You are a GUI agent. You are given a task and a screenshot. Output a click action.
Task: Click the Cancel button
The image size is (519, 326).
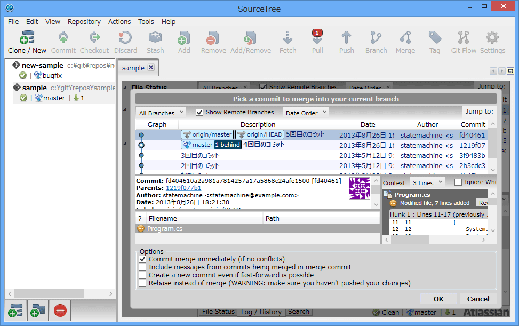coord(478,299)
